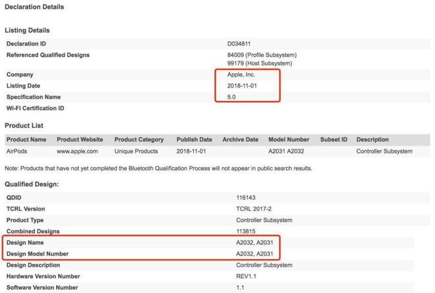Click the 2018-11-01 publish date cell
Image resolution: width=435 pixels, height=293 pixels.
pyautogui.click(x=191, y=151)
